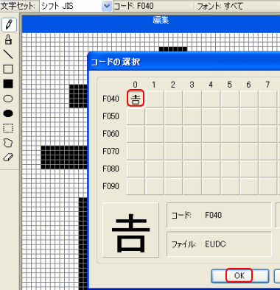
Task: Select the Filled Ellipse tool
Action: [8, 113]
